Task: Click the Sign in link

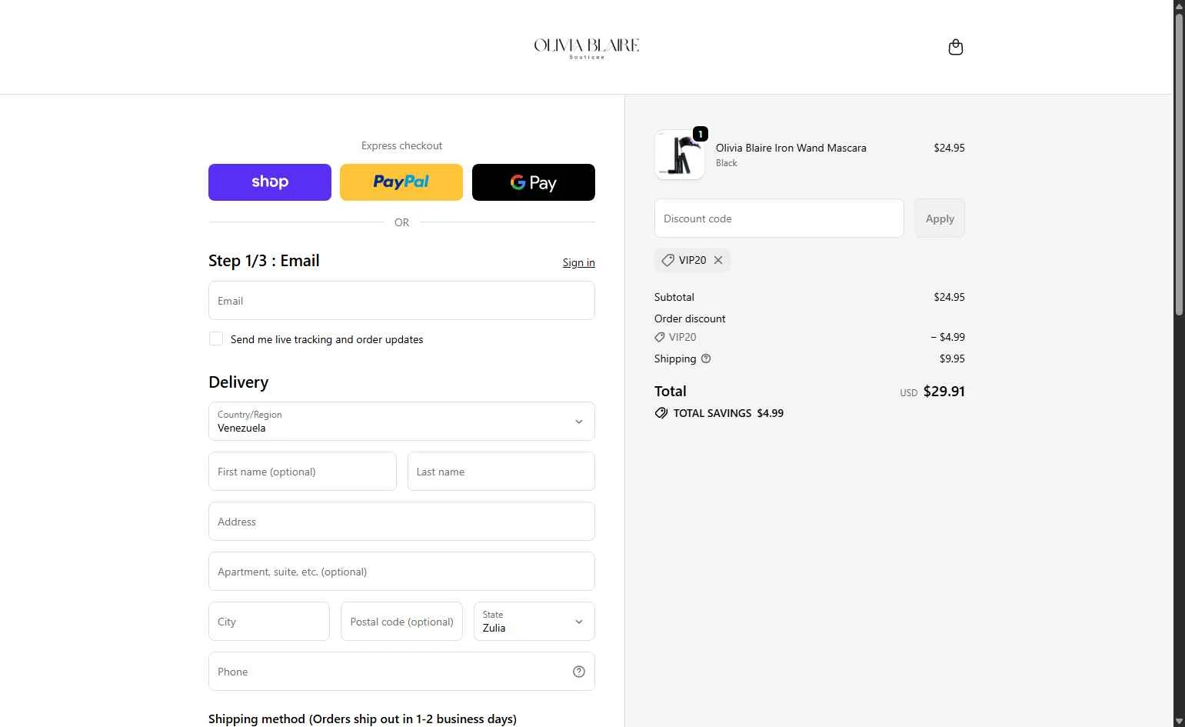Action: [x=578, y=262]
